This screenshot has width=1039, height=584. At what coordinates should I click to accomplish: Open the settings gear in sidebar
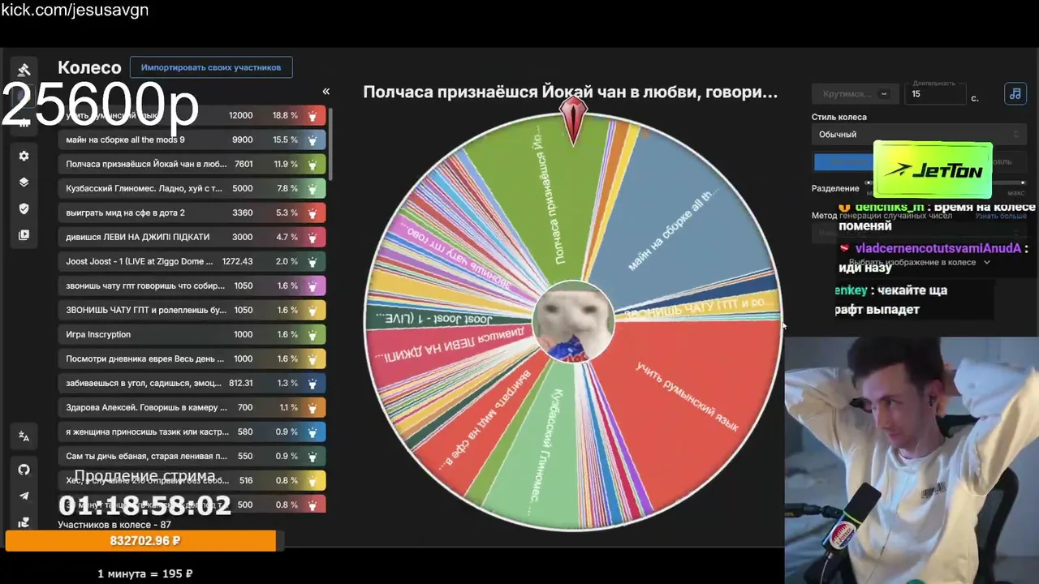(x=24, y=156)
